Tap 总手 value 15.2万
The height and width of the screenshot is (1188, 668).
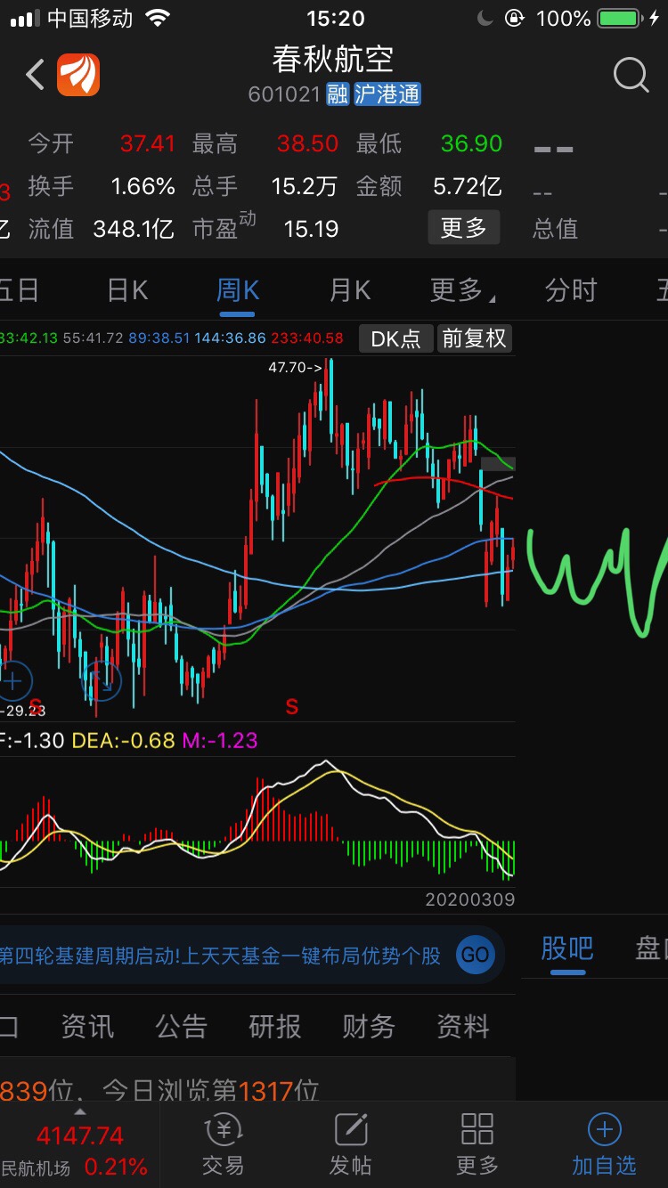point(305,186)
